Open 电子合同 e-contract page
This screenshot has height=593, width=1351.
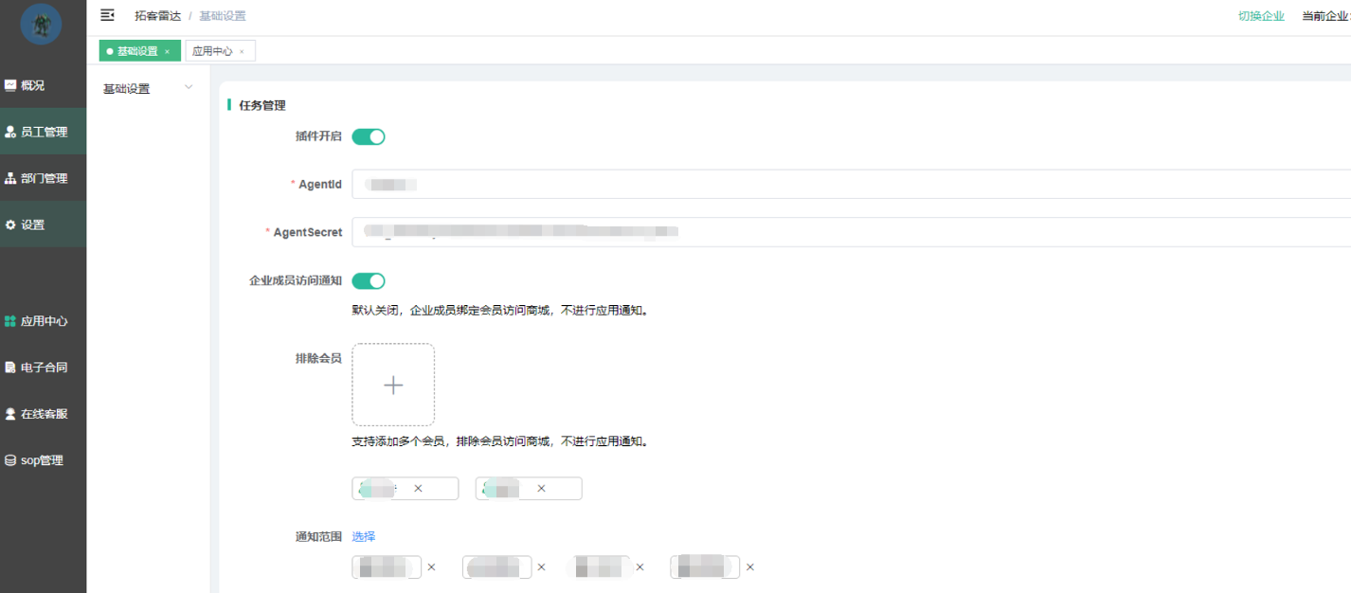(x=44, y=368)
